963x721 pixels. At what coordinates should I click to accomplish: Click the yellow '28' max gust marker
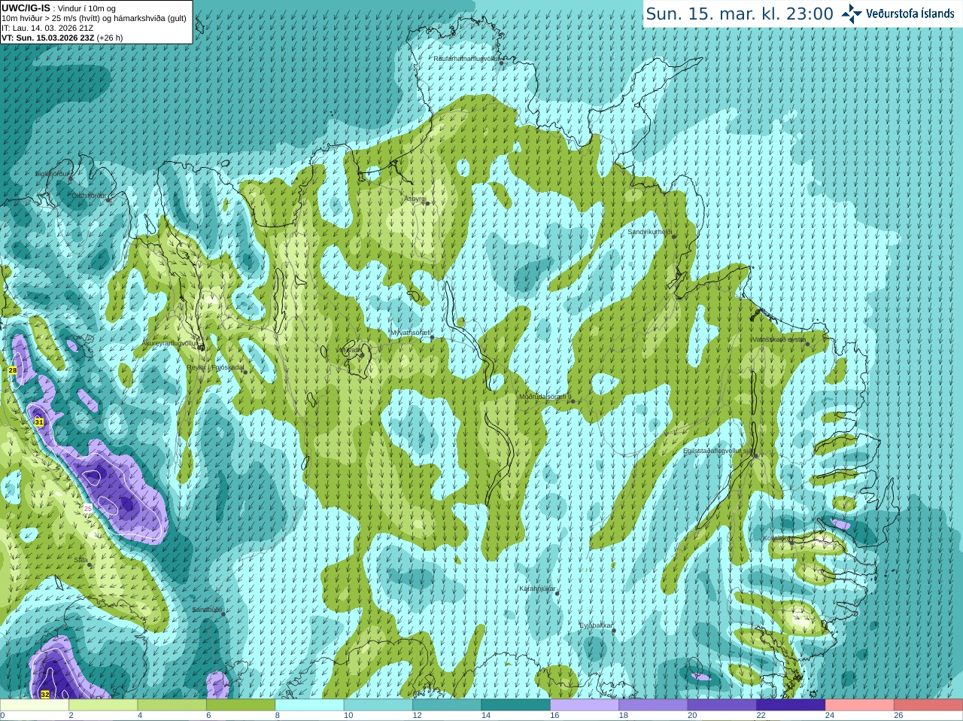13,370
